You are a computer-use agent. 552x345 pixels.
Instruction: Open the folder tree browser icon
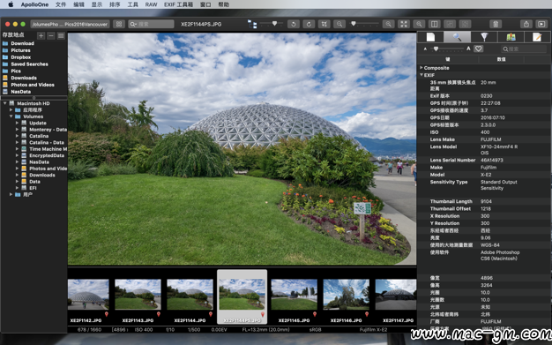tap(252, 24)
